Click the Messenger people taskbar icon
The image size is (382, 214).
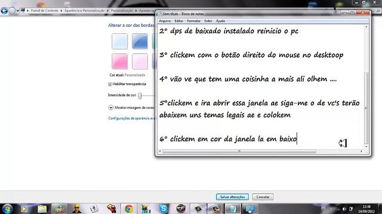click(59, 209)
